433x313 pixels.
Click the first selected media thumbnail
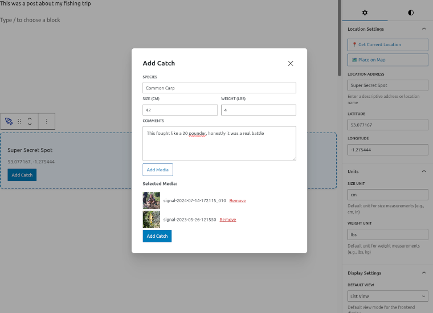tap(152, 200)
